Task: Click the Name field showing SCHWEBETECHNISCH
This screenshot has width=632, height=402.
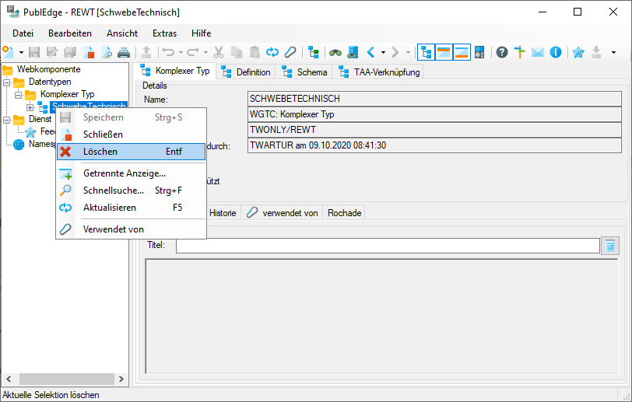Action: pyautogui.click(x=434, y=99)
